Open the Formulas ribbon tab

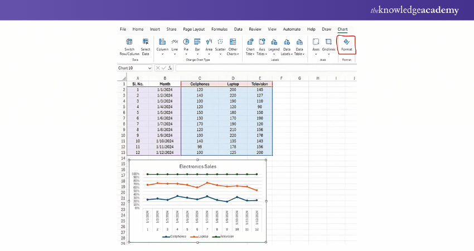[219, 29]
